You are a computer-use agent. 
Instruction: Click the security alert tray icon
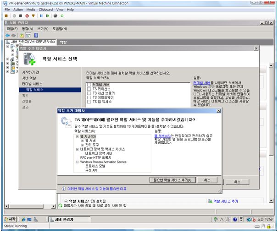click(253, 220)
